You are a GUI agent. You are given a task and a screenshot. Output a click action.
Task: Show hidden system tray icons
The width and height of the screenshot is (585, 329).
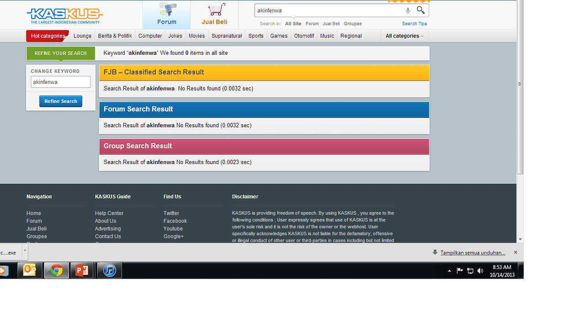click(x=449, y=271)
